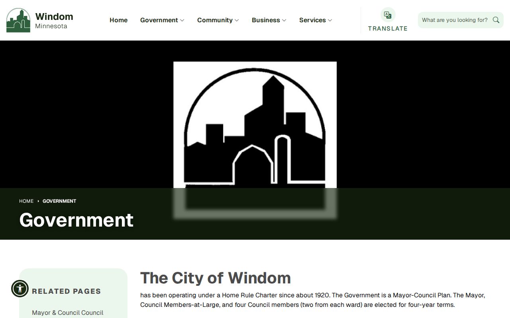Expand the Business menu chevron
510x318 pixels.
(284, 20)
